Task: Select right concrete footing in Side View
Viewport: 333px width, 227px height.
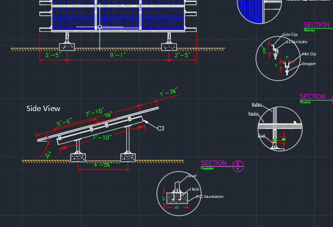Action: point(128,158)
